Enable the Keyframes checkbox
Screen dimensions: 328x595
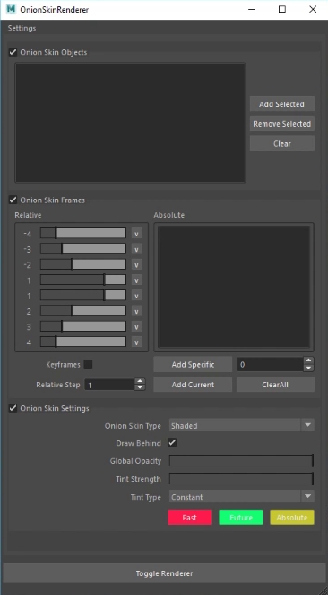pos(88,364)
